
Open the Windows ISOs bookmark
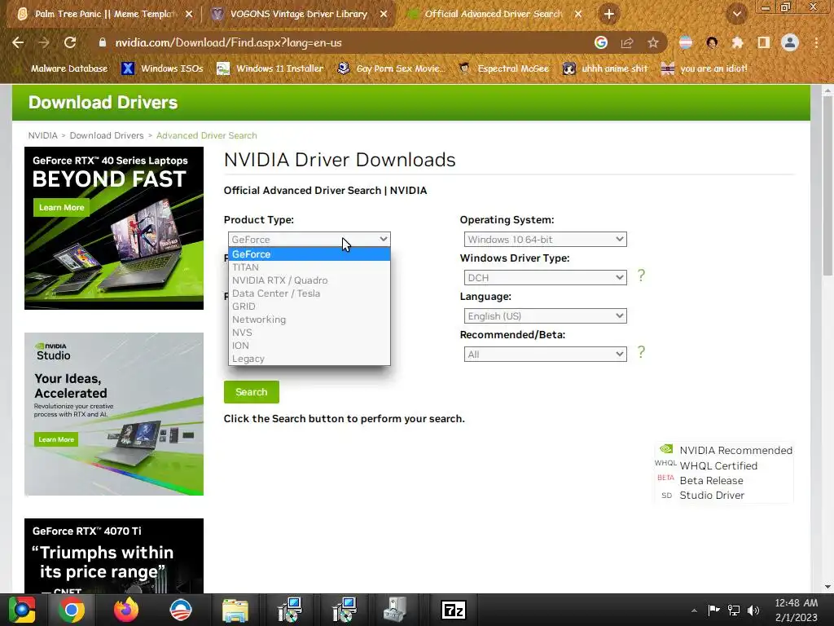pyautogui.click(x=163, y=68)
